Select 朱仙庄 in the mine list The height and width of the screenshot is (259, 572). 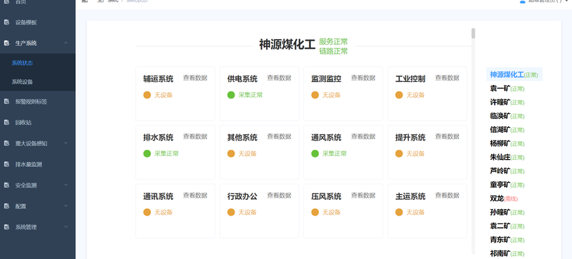508,158
